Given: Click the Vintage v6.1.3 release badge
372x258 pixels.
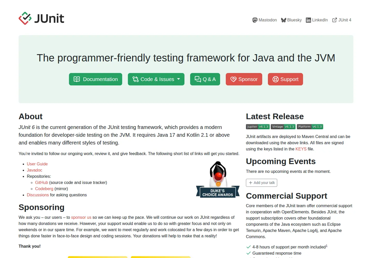Looking at the screenshot, I should coord(283,127).
